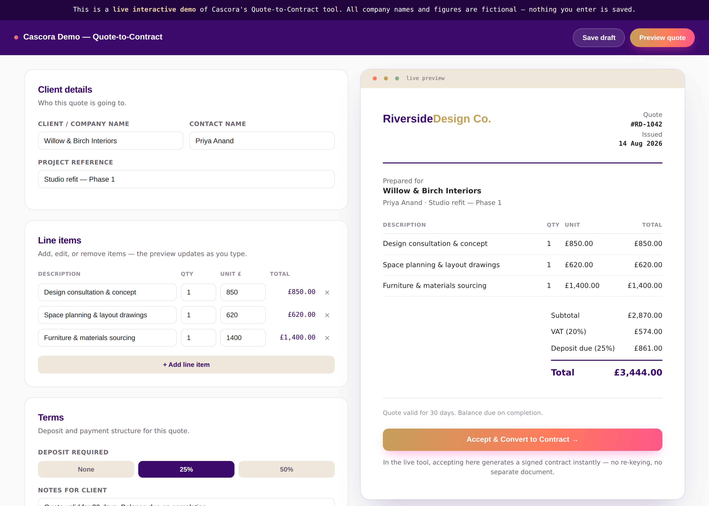The image size is (709, 506).
Task: Remove the Space planning & layout drawings item
Action: tap(327, 315)
